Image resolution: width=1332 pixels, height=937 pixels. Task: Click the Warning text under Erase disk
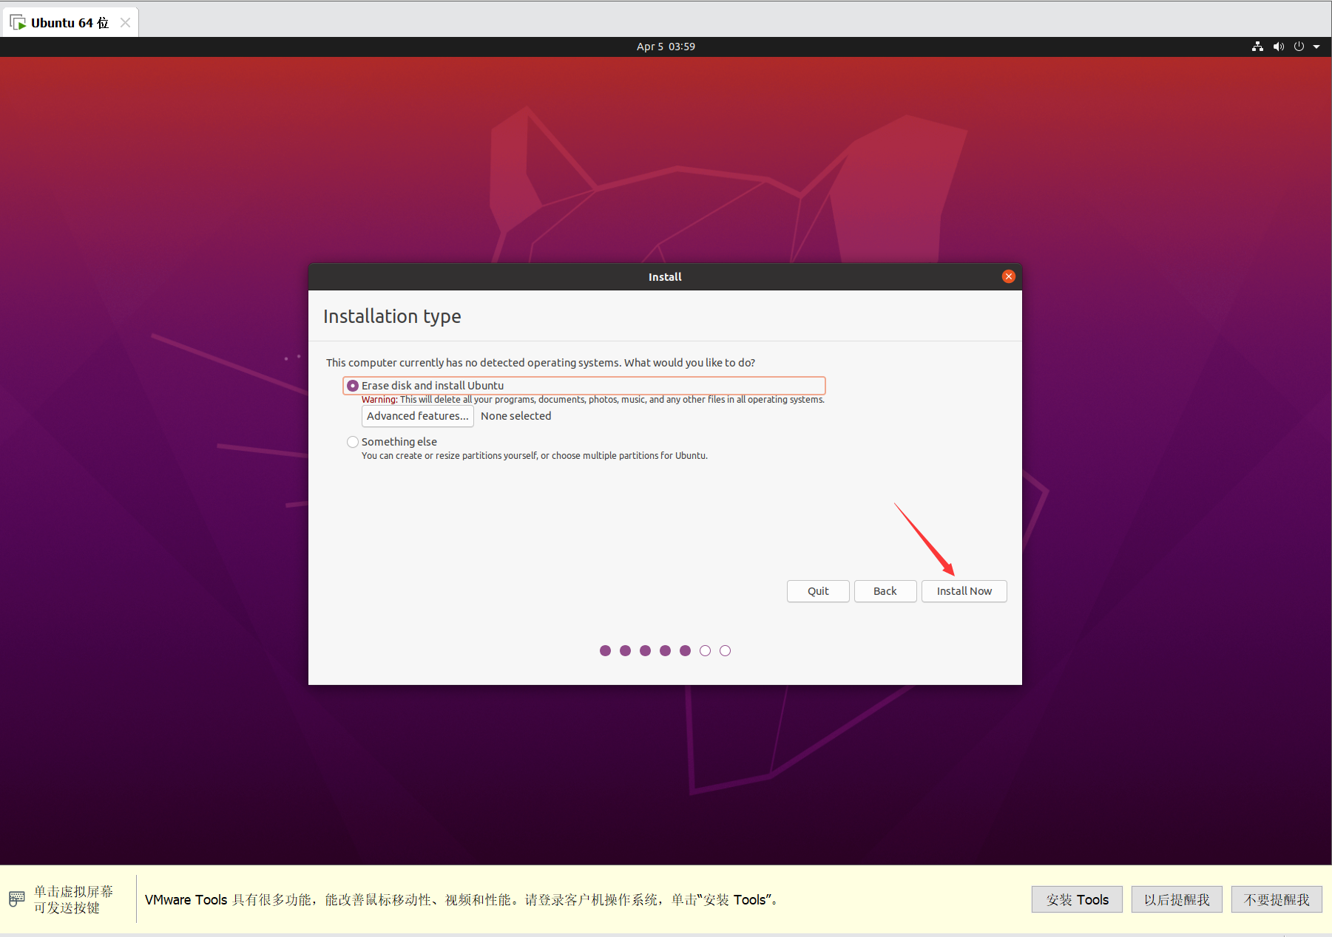592,400
